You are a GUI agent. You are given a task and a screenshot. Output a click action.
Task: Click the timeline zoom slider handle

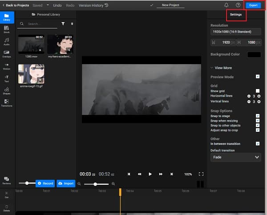[95, 184]
